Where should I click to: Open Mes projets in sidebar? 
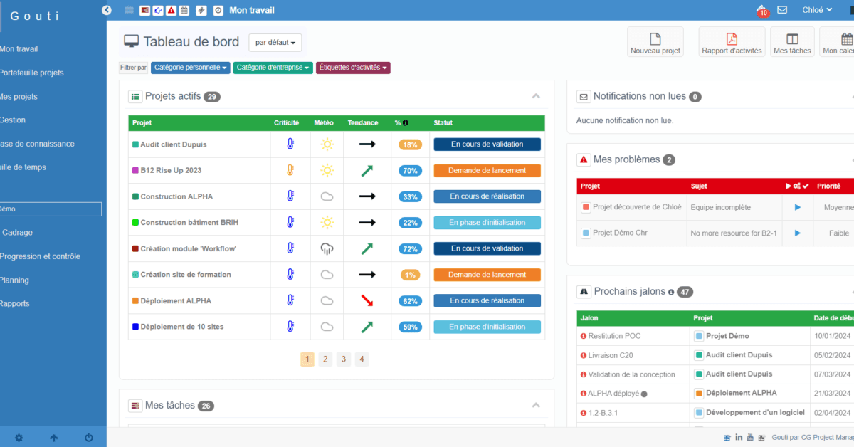pyautogui.click(x=19, y=96)
